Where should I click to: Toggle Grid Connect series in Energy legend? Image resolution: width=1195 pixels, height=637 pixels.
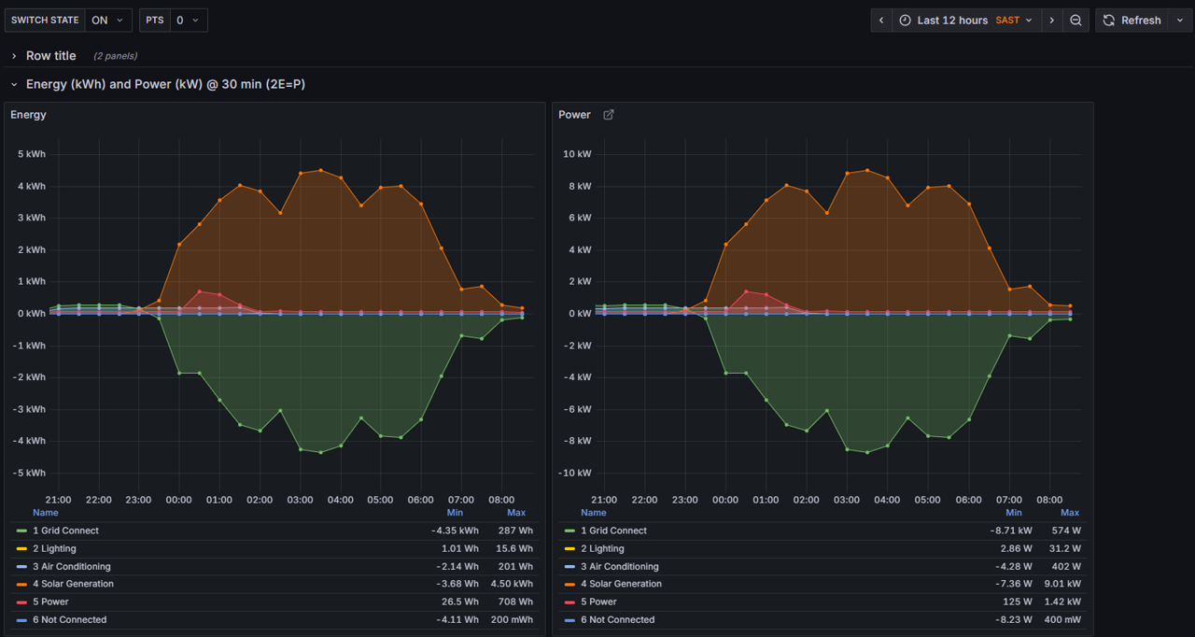pos(65,531)
